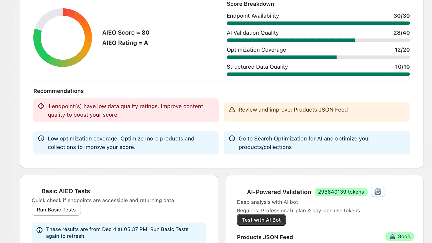Click the info icon on low optimization coverage message
Image resolution: width=432 pixels, height=243 pixels.
coord(41,138)
